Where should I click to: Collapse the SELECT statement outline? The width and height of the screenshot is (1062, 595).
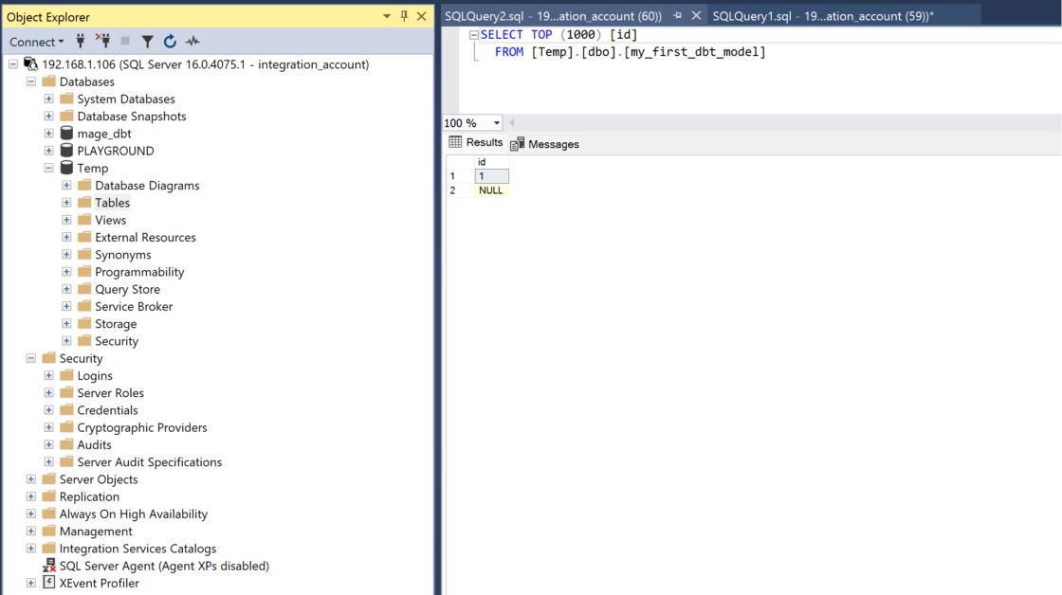[474, 34]
